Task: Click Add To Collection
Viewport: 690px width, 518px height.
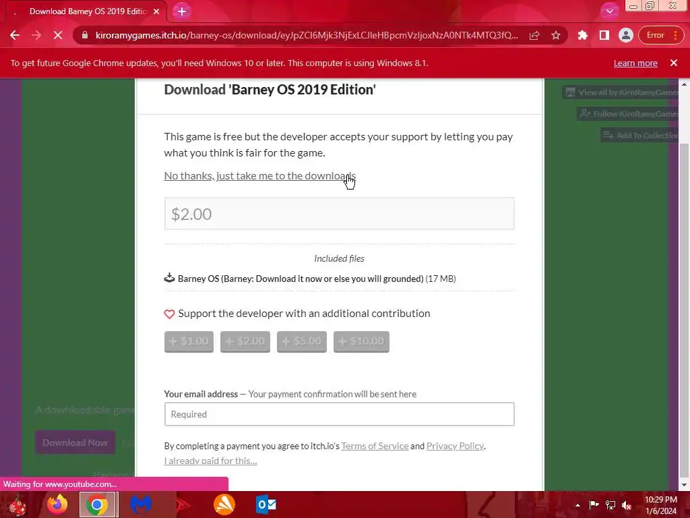Action: click(640, 135)
